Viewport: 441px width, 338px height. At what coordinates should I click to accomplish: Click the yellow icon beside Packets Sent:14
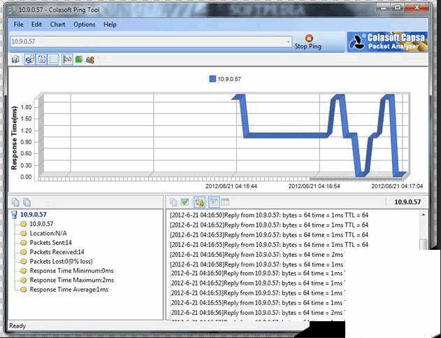24,243
